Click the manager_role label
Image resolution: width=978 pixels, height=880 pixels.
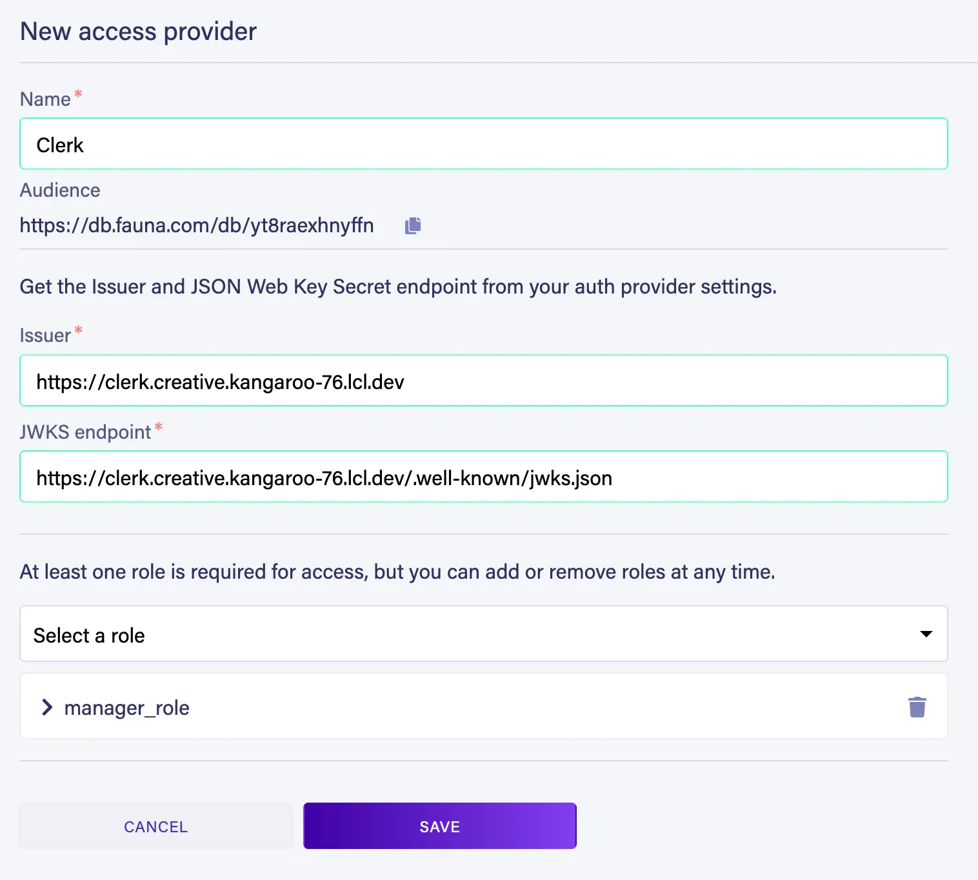click(x=126, y=707)
